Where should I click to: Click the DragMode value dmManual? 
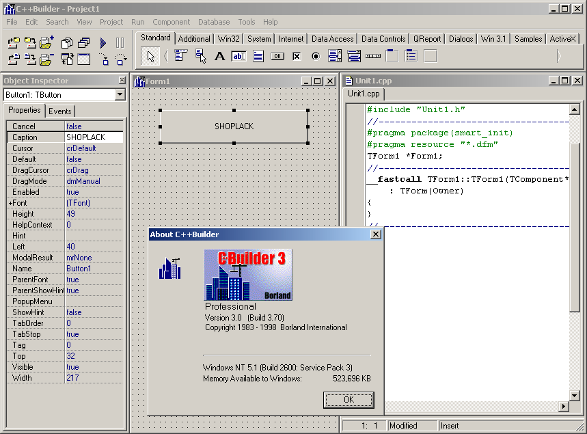coord(94,181)
